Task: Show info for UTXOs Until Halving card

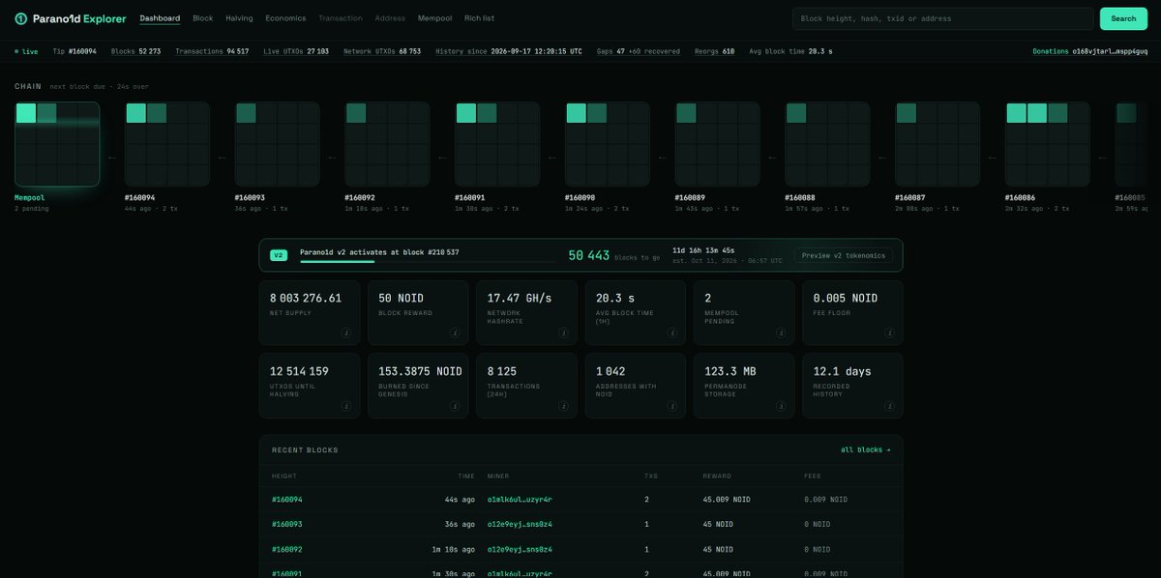Action: pyautogui.click(x=346, y=406)
